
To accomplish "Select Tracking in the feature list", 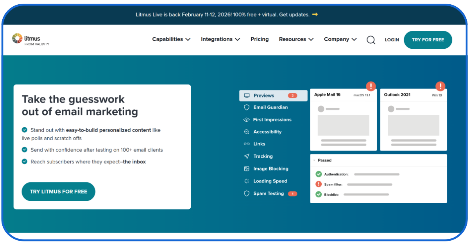I will [x=263, y=156].
